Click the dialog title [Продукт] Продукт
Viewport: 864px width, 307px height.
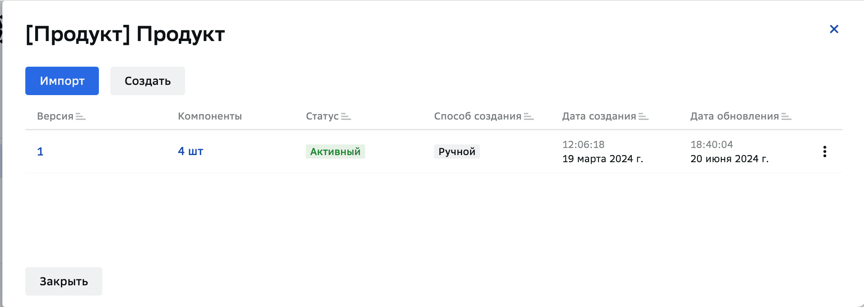(x=125, y=34)
